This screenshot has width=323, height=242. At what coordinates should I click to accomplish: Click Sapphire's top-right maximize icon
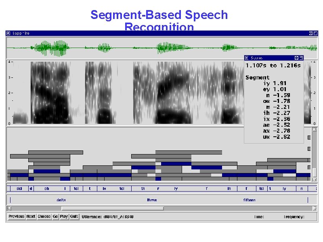[x=316, y=33]
